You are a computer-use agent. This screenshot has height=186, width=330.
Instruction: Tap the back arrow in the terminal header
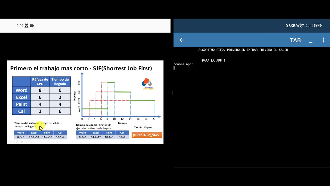tap(182, 40)
